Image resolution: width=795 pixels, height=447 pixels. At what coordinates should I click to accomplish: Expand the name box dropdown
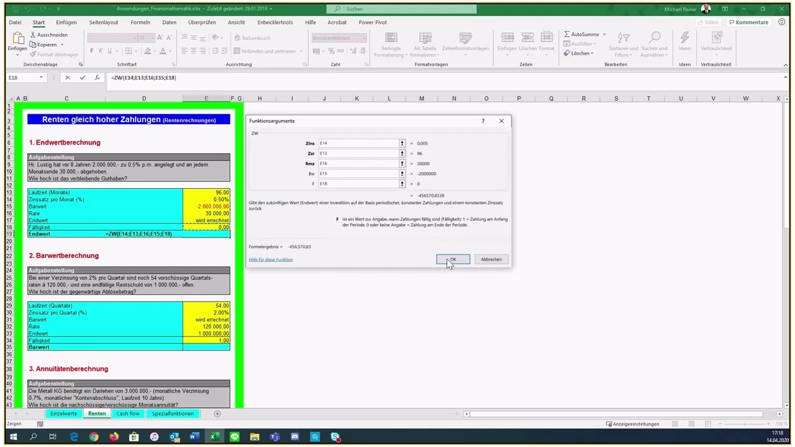point(41,78)
